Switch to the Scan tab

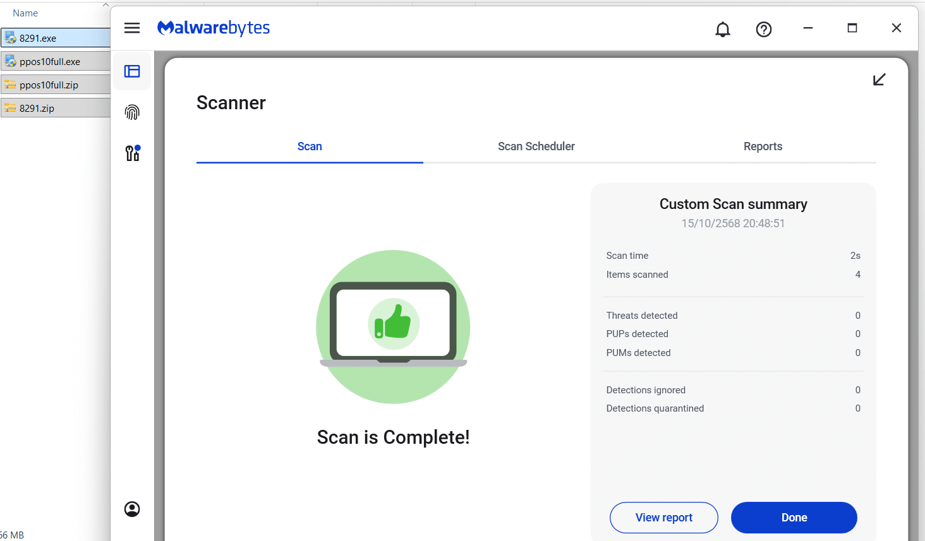pos(310,146)
